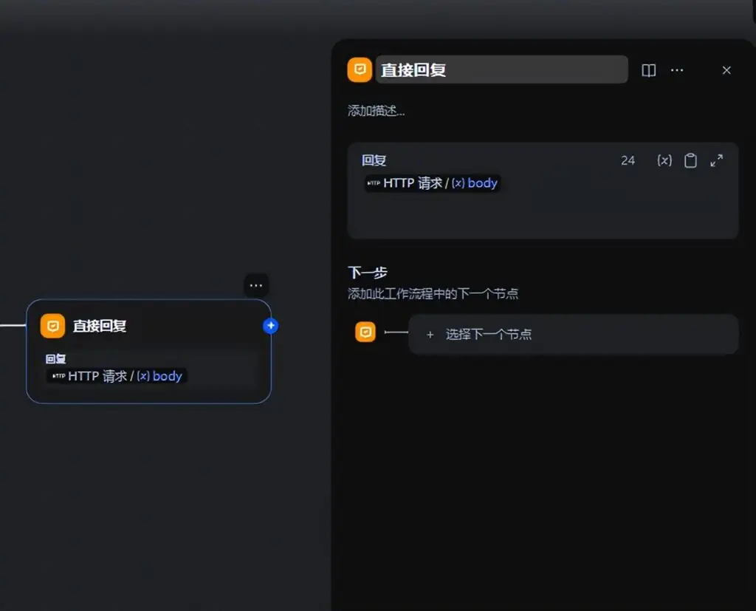Open the panel options via the ellipsis menu
756x611 pixels.
point(677,70)
